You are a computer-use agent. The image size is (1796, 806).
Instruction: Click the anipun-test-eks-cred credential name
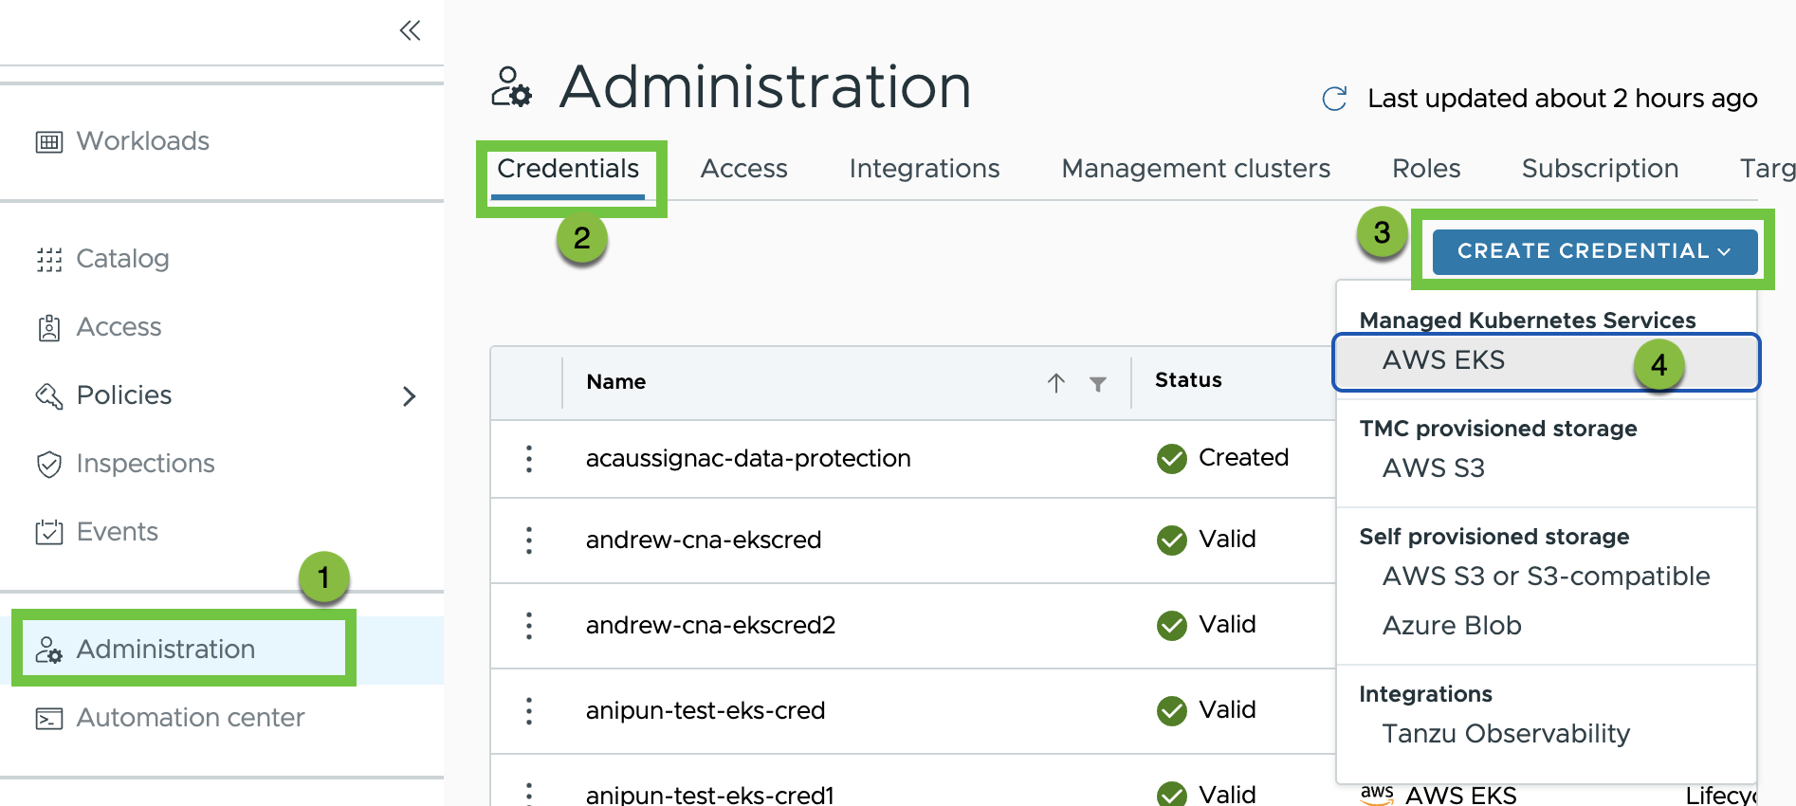tap(706, 711)
